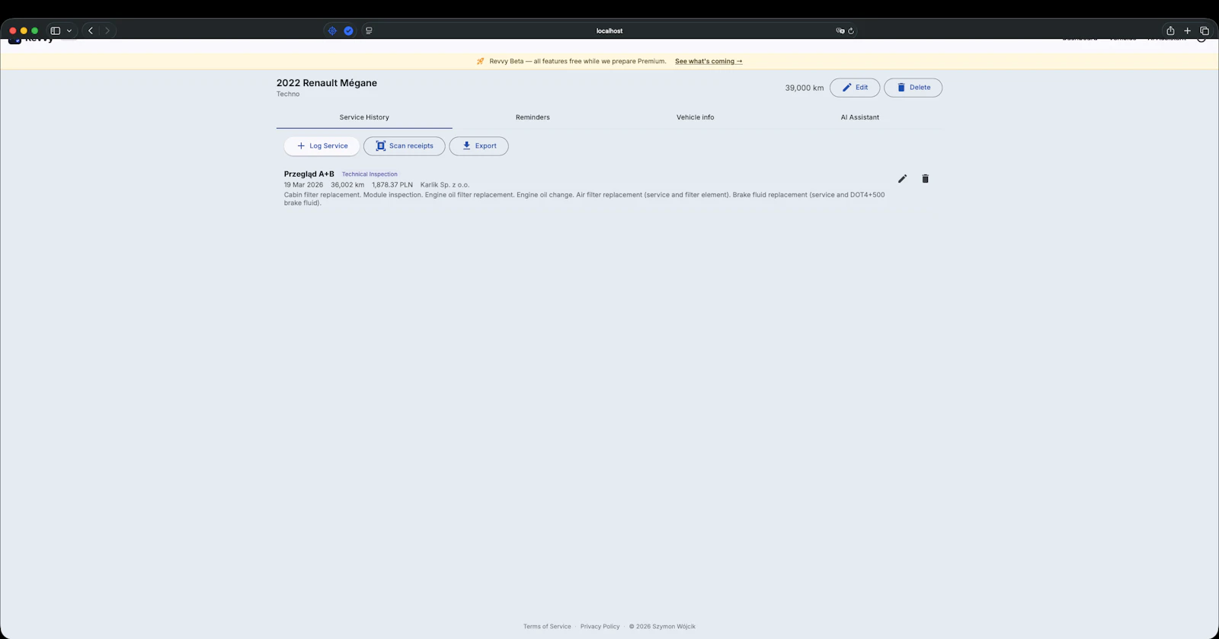This screenshot has height=639, width=1219.
Task: Switch to the Service History tab
Action: point(364,117)
